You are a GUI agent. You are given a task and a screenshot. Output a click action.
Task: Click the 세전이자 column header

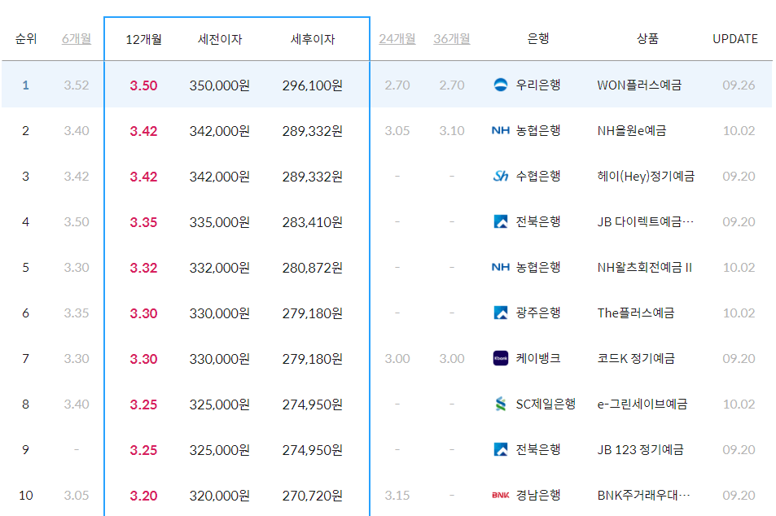pyautogui.click(x=220, y=39)
